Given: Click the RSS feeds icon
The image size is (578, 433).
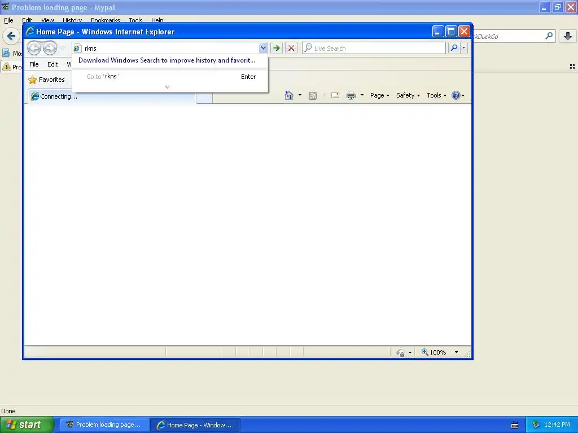Looking at the screenshot, I should 313,96.
